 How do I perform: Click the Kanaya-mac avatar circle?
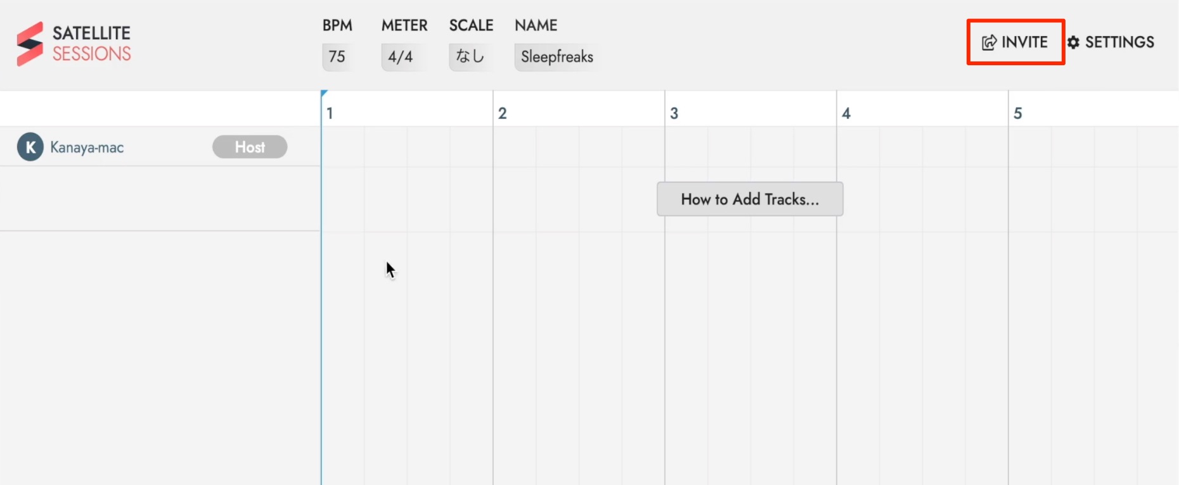30,147
